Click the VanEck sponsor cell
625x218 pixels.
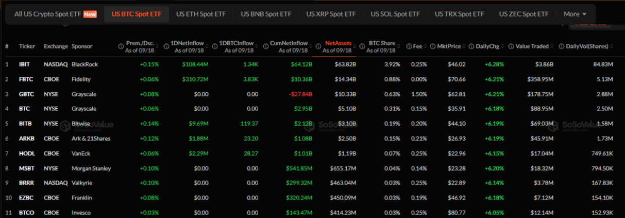coord(81,154)
